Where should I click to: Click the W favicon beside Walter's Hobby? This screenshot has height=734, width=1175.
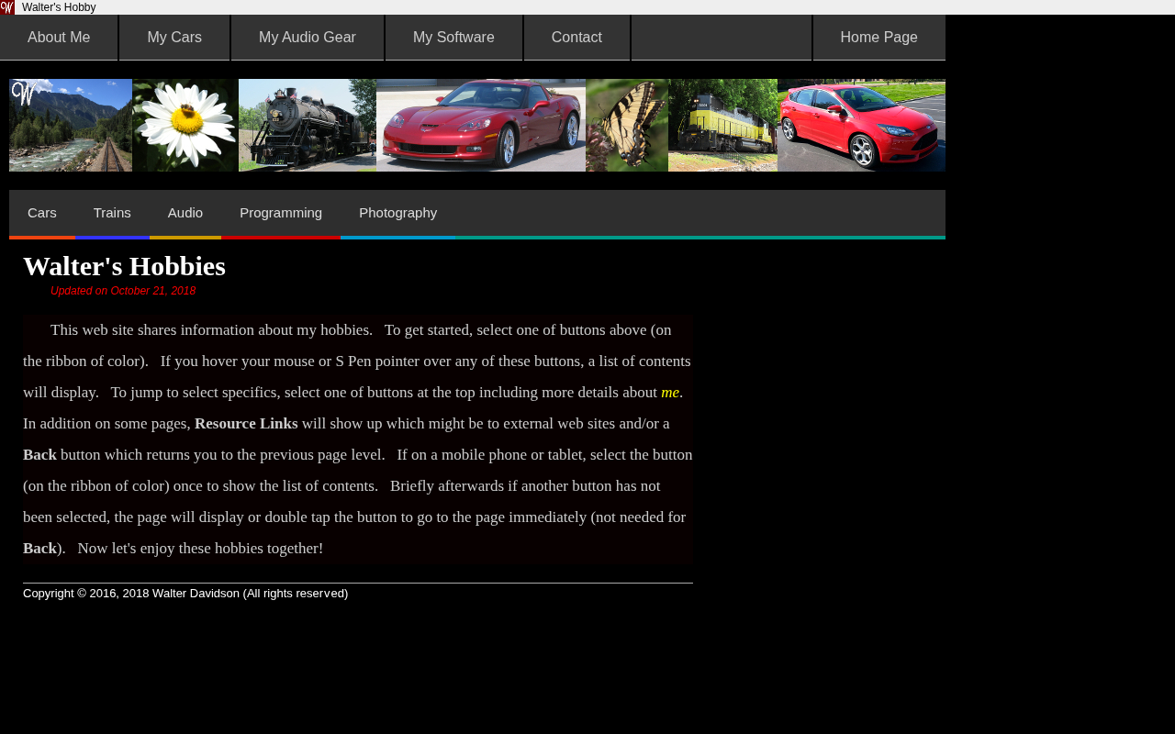pyautogui.click(x=7, y=7)
